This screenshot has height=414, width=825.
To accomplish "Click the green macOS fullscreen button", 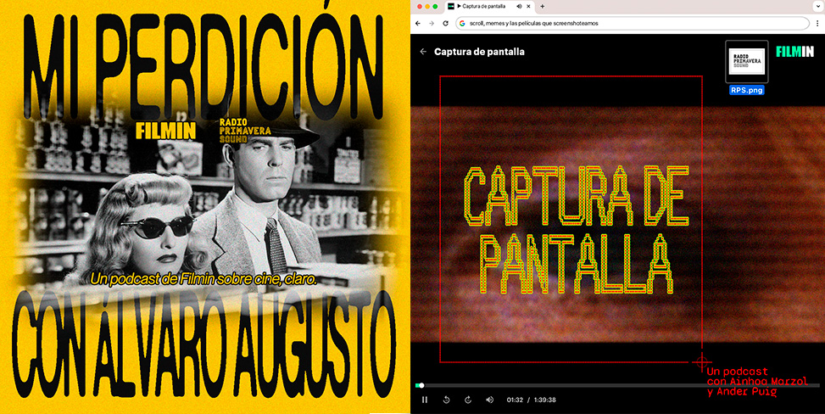I will (435, 6).
